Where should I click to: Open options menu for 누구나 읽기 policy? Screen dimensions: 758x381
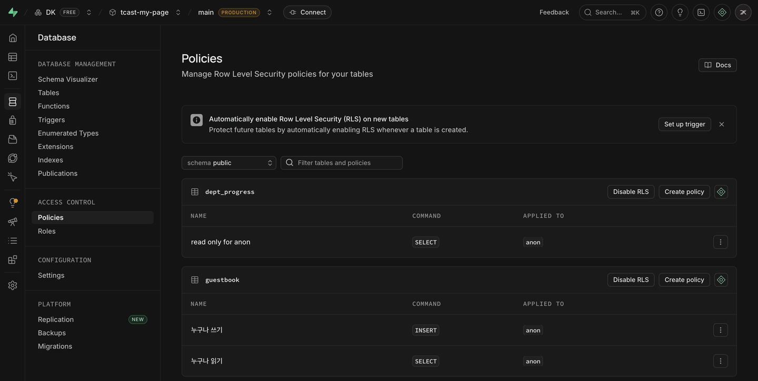tap(721, 361)
